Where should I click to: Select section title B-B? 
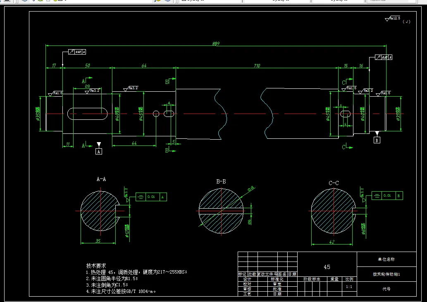[x=221, y=181]
